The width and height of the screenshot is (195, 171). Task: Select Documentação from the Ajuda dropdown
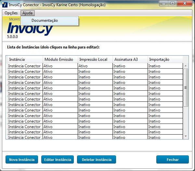tap(45, 20)
